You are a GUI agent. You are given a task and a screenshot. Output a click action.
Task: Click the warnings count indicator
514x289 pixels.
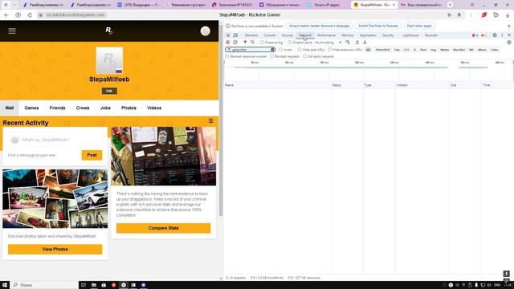coord(483,35)
